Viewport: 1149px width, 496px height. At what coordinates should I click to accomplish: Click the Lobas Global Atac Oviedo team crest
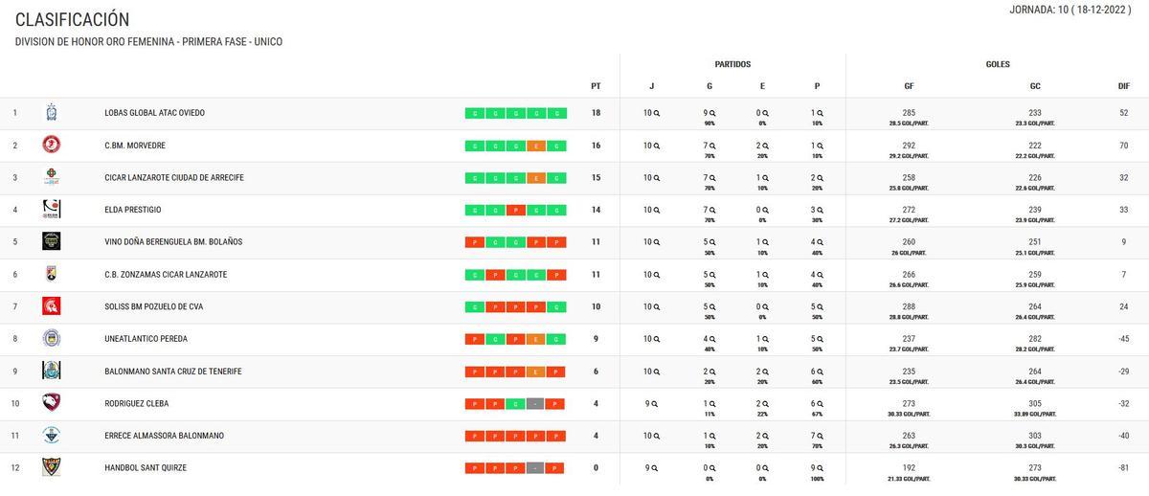[x=52, y=113]
